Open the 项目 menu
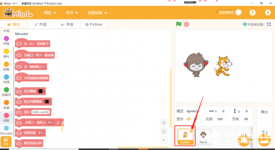The image size is (275, 150). [x=50, y=13]
